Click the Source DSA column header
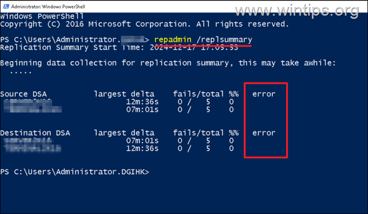Viewport: 368px width, 214px height. click(x=23, y=94)
